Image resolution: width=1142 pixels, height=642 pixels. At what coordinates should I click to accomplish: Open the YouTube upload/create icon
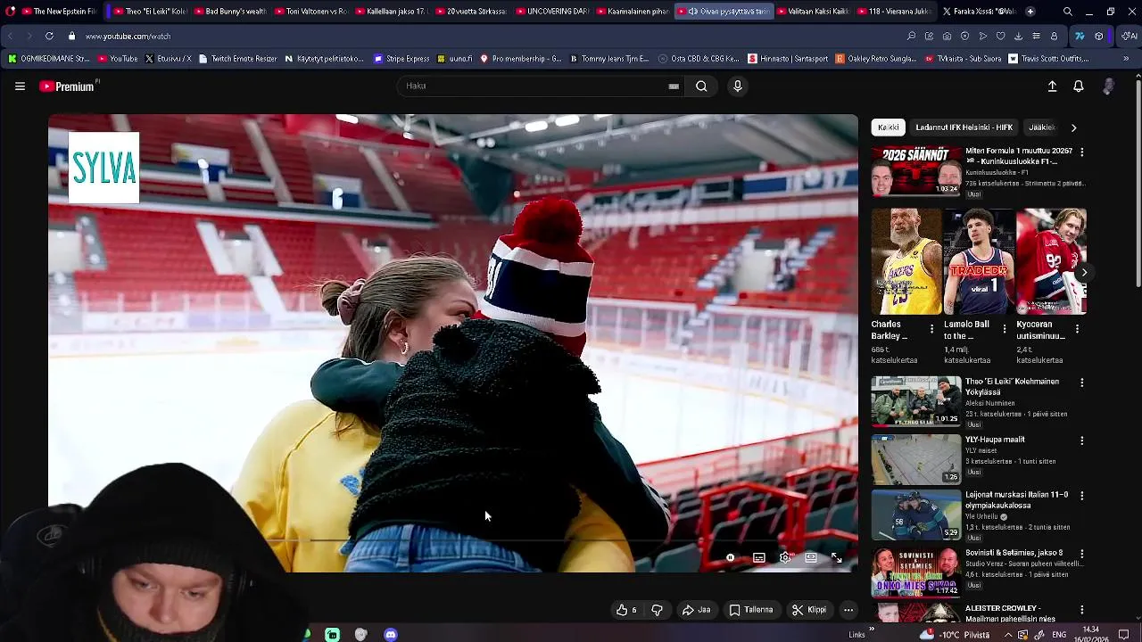coord(1052,86)
